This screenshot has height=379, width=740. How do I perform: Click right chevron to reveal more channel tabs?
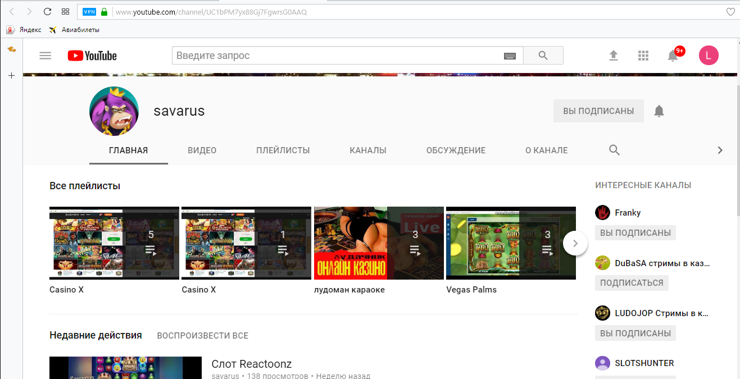[720, 150]
